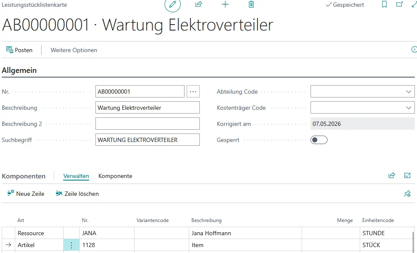Delete record using trash can icon
Viewport: 417px width, 253px height.
coord(251,4)
